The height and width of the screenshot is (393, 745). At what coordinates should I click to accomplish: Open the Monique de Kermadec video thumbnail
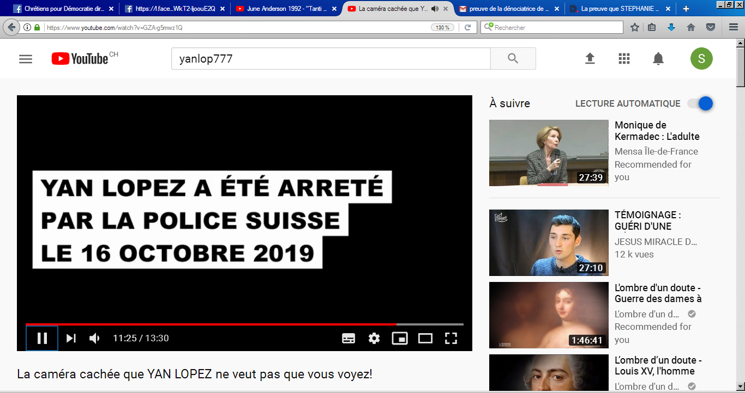point(549,153)
